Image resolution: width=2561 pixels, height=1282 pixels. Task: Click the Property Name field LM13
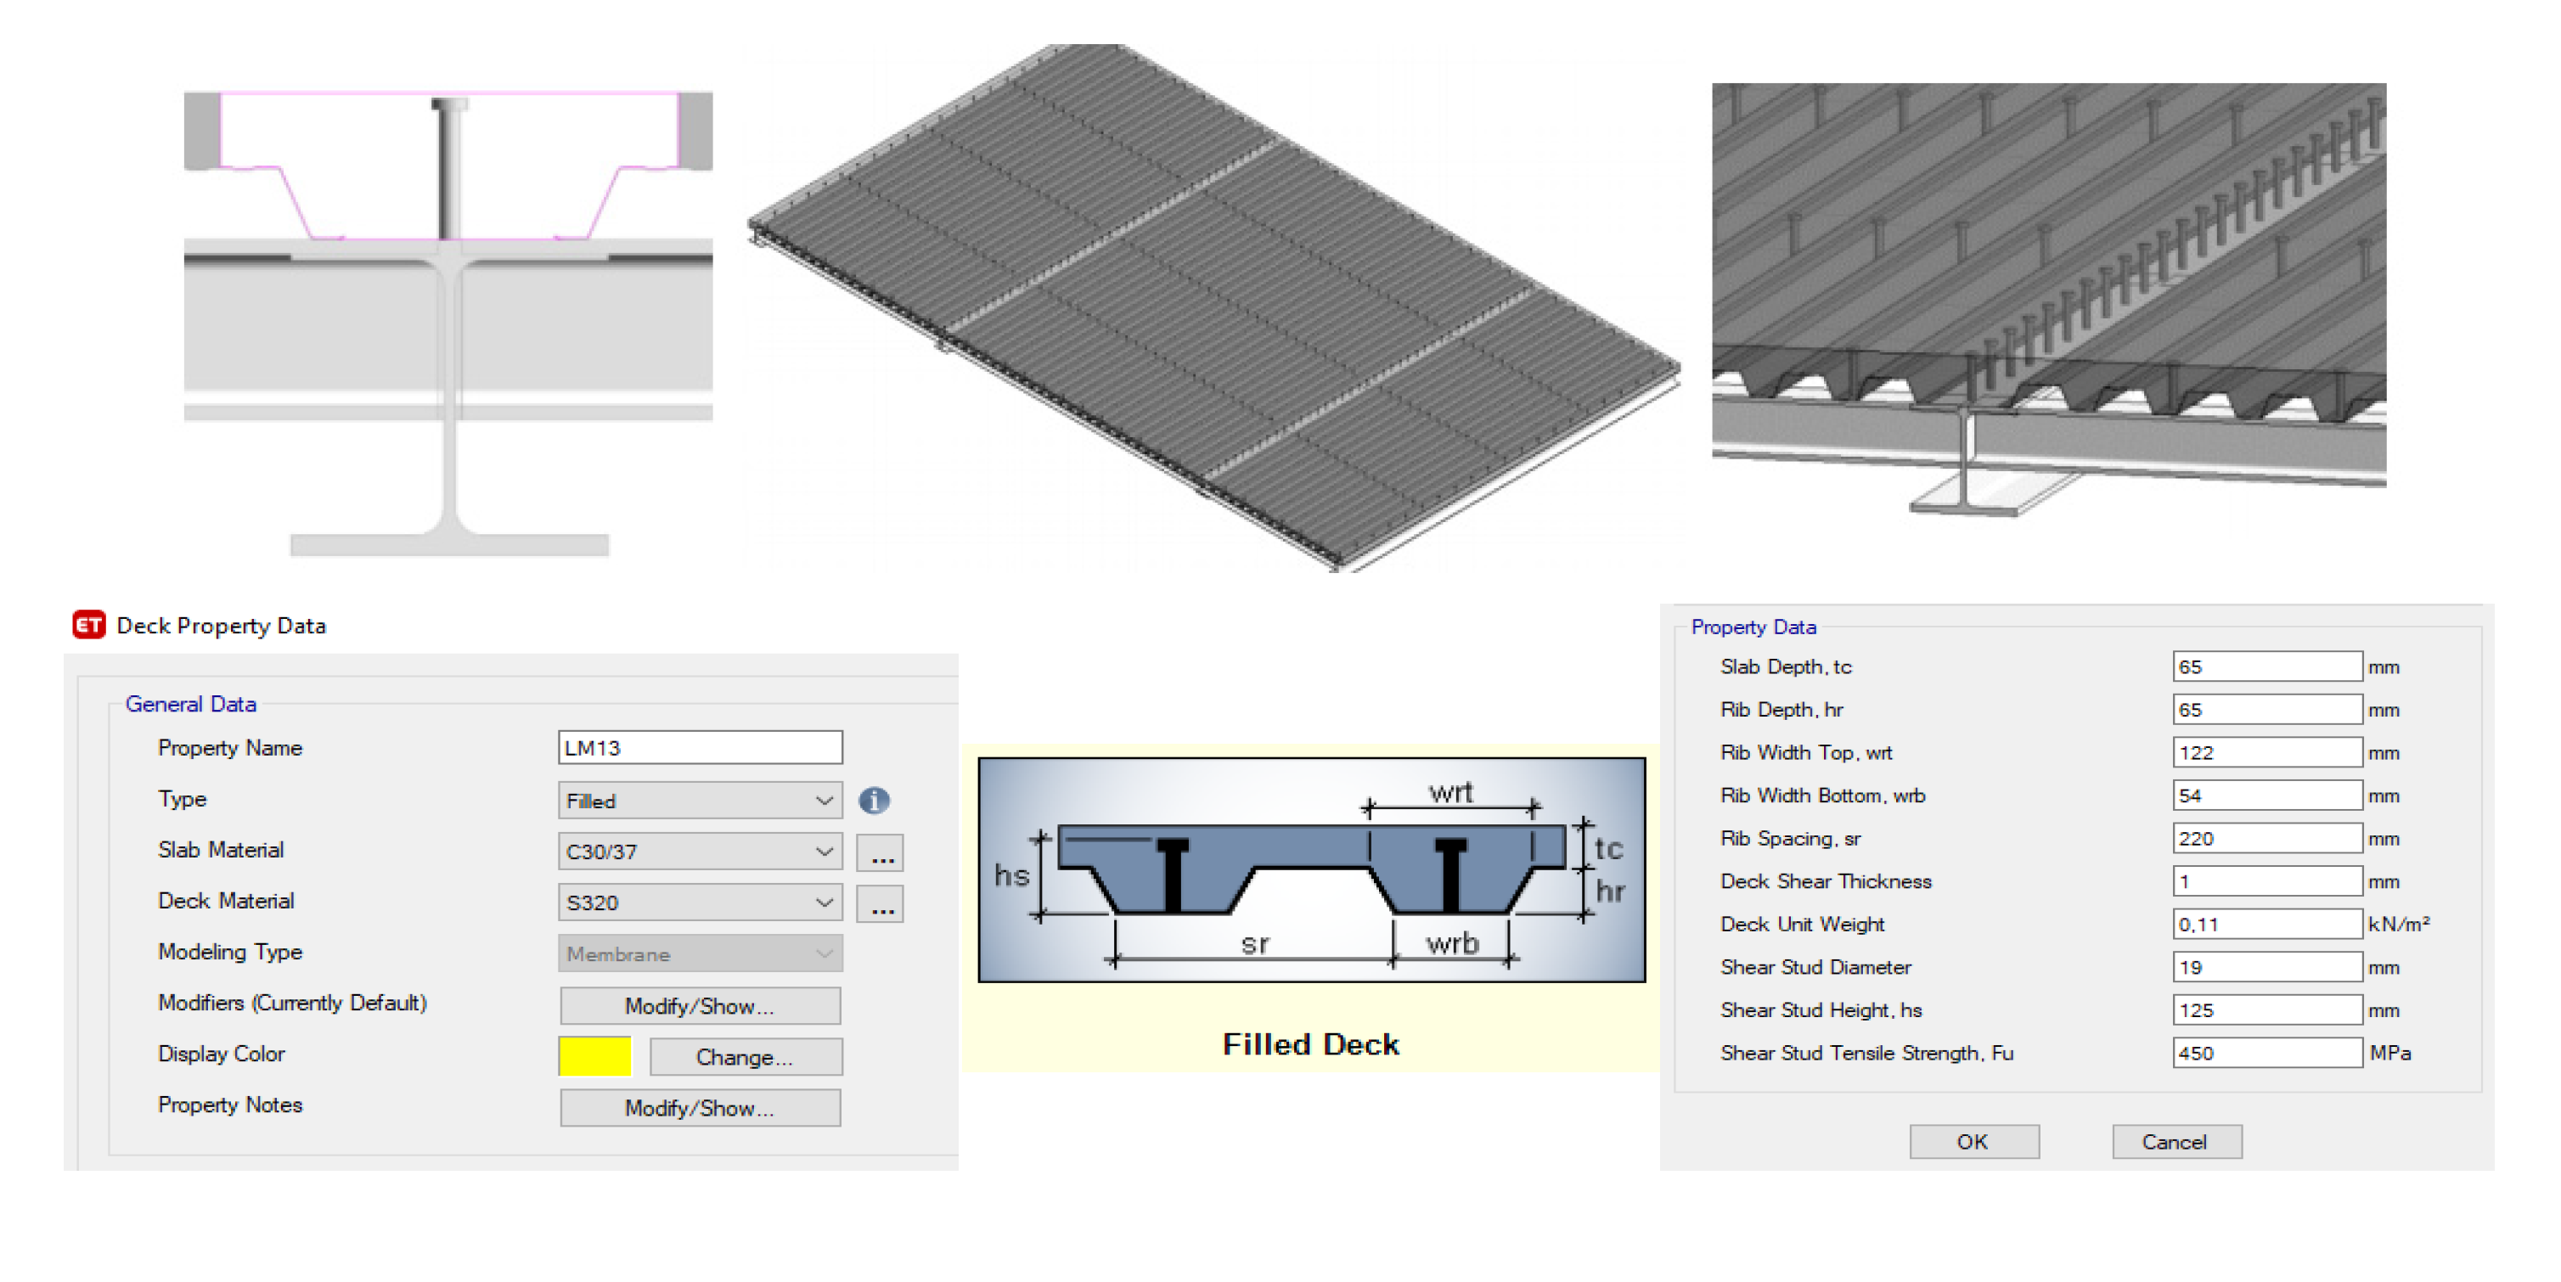coord(700,747)
